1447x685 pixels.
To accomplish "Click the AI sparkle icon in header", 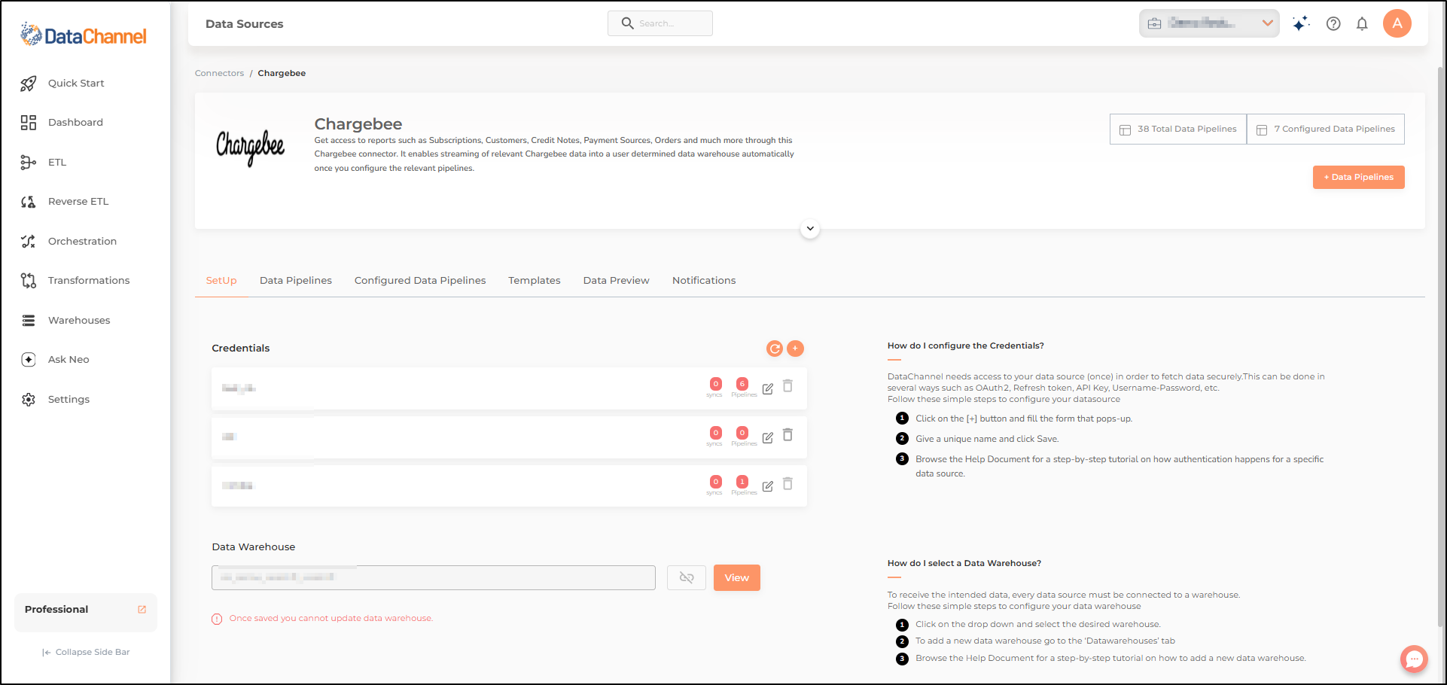I will click(1300, 23).
